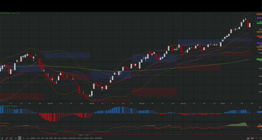Click the blue 1.3791 MACD value tag
262x140 pixels.
pos(259,112)
